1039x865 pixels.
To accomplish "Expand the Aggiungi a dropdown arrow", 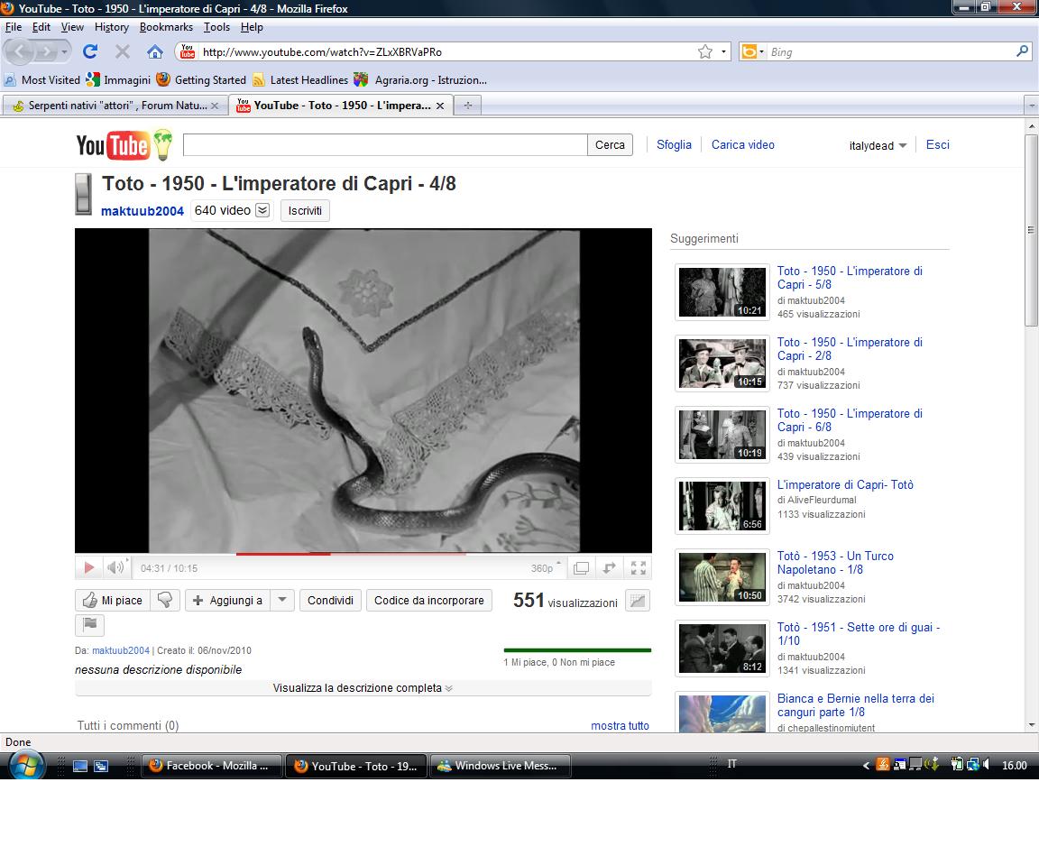I will click(282, 601).
